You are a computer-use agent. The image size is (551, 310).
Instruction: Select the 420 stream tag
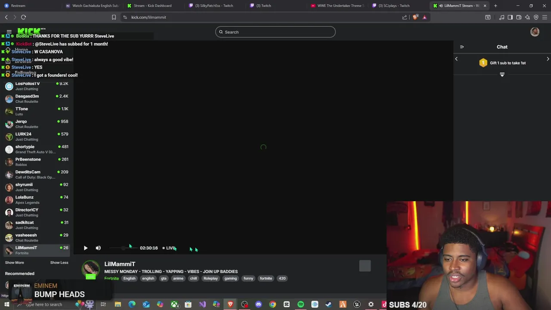(x=282, y=279)
